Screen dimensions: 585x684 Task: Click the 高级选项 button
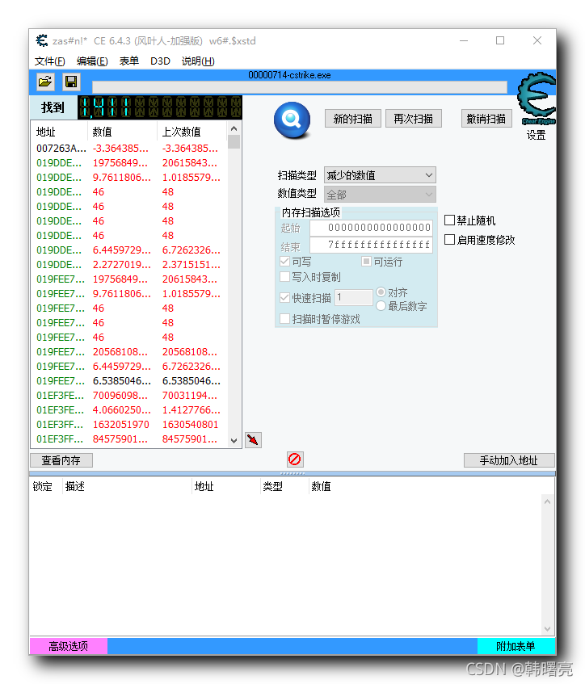(69, 646)
